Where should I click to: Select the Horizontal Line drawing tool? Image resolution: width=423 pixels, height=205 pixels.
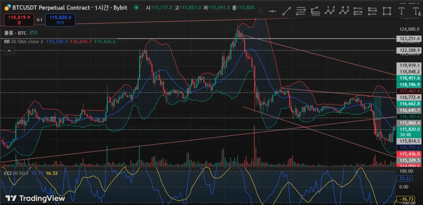272,11
